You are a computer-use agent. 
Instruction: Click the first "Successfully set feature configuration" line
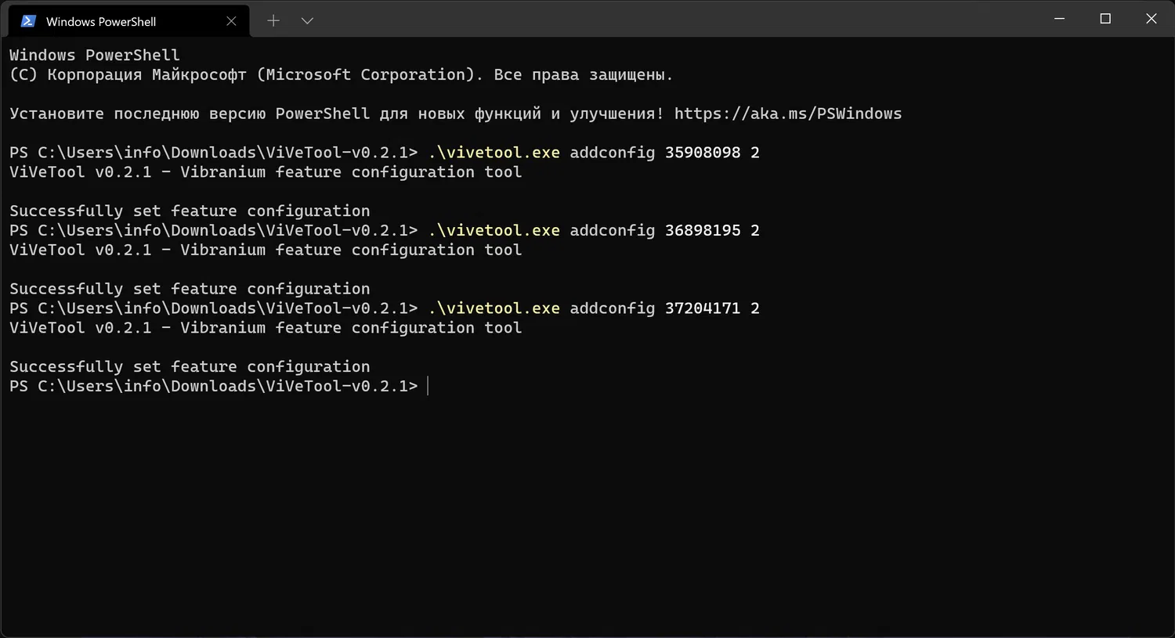tap(190, 211)
